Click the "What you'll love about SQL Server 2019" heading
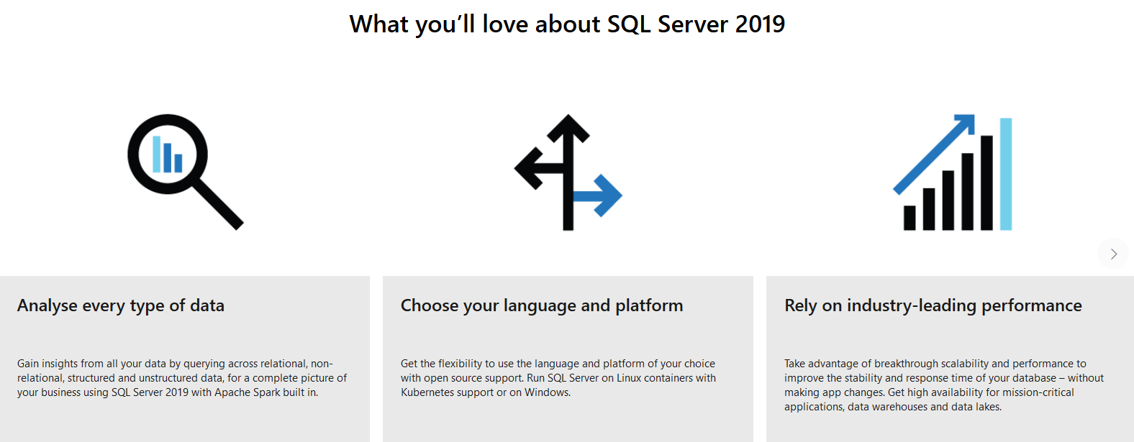Image resolution: width=1134 pixels, height=442 pixels. tap(567, 24)
